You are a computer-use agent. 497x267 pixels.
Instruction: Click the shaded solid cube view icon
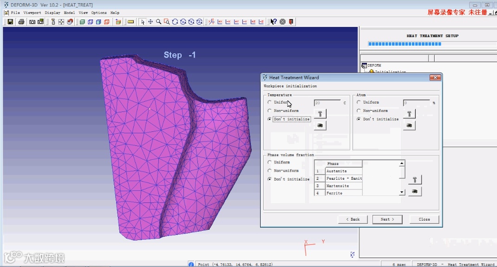tap(82, 21)
